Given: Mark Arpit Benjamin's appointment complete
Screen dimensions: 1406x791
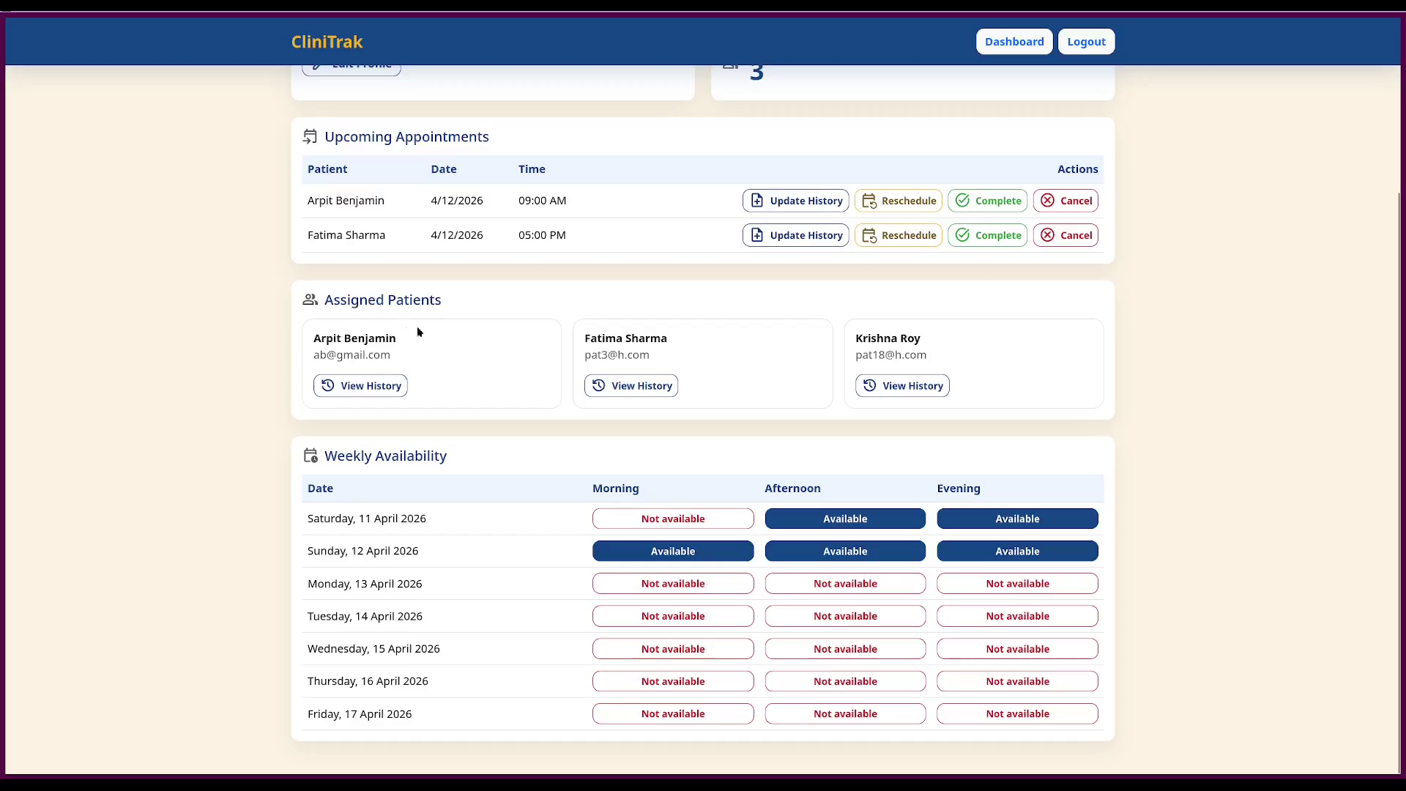Looking at the screenshot, I should tap(987, 201).
